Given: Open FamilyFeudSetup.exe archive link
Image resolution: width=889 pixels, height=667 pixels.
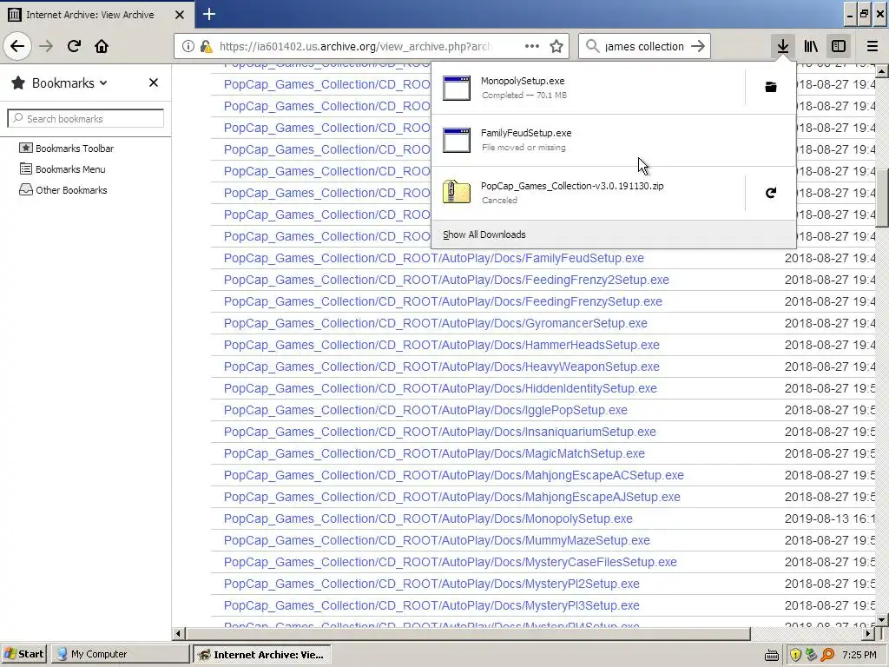Looking at the screenshot, I should click(x=434, y=258).
